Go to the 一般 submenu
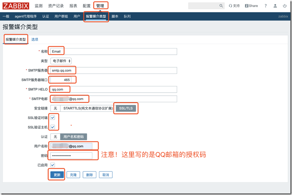The height and width of the screenshot is (195, 292). click(6, 17)
